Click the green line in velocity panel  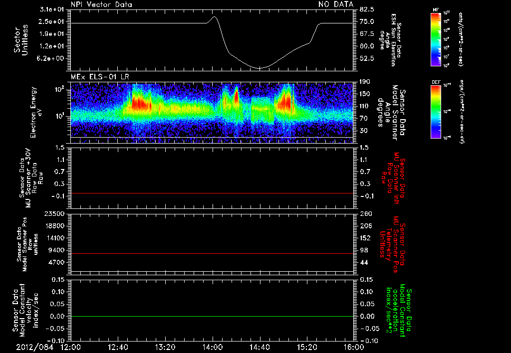pos(212,316)
